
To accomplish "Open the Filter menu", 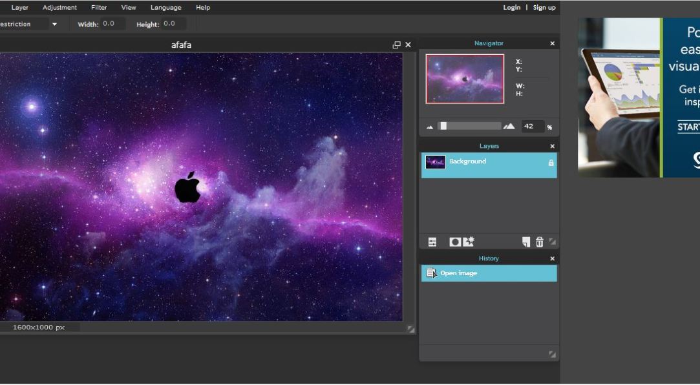I will pyautogui.click(x=99, y=8).
